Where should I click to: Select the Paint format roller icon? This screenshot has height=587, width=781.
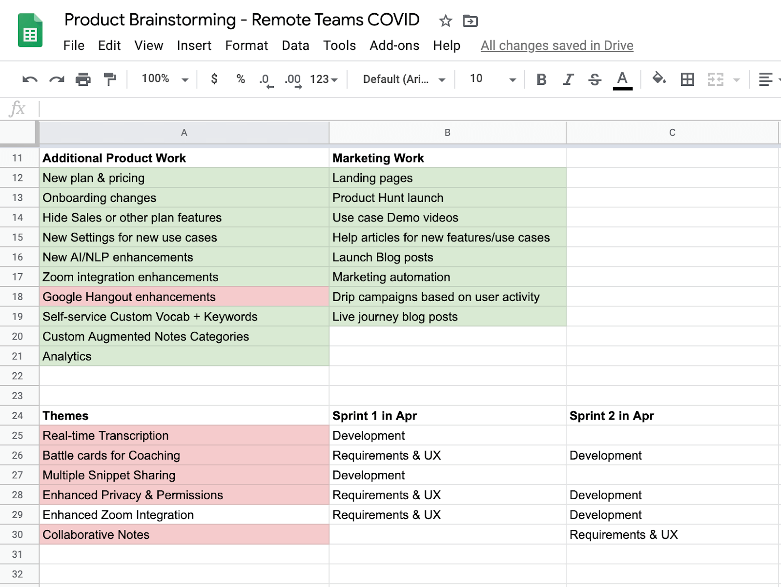pos(110,79)
